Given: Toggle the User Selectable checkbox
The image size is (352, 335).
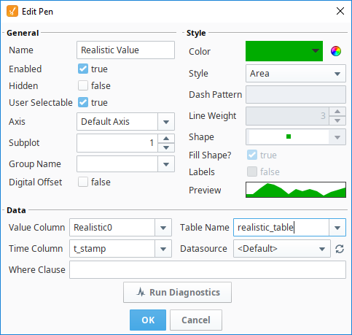Looking at the screenshot, I should (x=83, y=102).
